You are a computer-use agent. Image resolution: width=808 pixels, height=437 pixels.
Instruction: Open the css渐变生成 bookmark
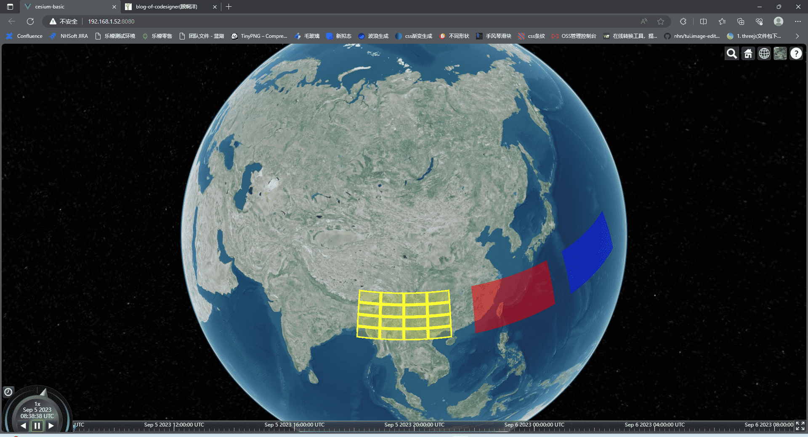(x=414, y=36)
